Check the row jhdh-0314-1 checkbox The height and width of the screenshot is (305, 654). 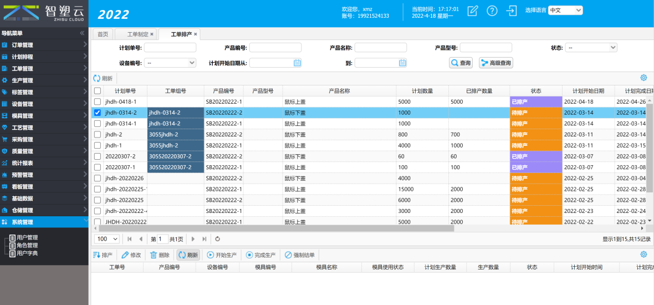click(97, 124)
